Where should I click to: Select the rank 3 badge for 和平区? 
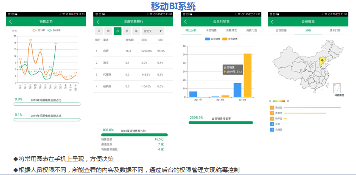coord(272,119)
